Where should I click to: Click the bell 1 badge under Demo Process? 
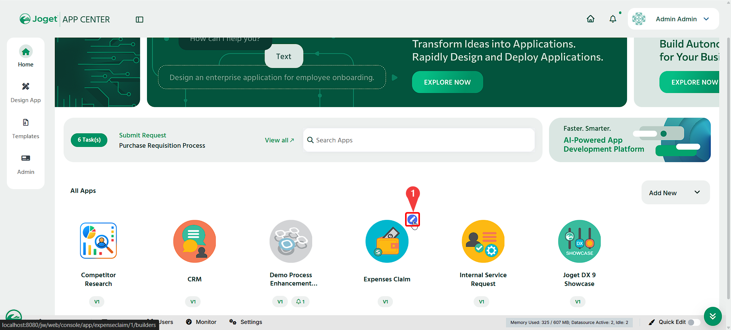300,302
